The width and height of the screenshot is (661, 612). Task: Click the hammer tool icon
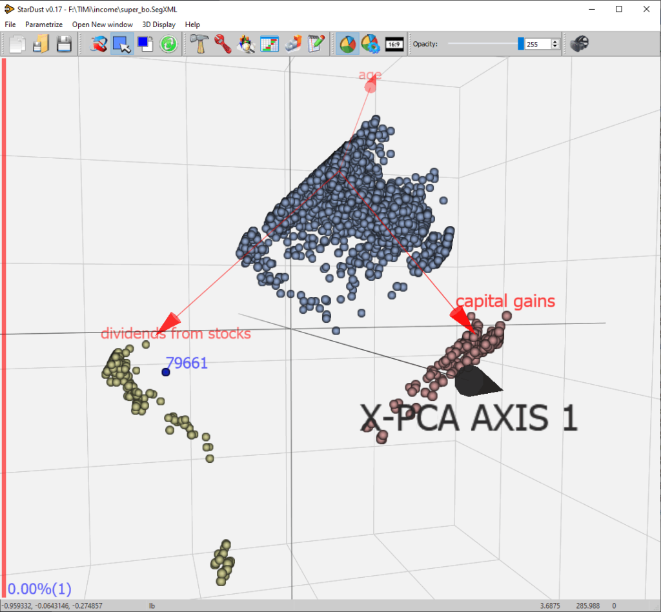198,44
